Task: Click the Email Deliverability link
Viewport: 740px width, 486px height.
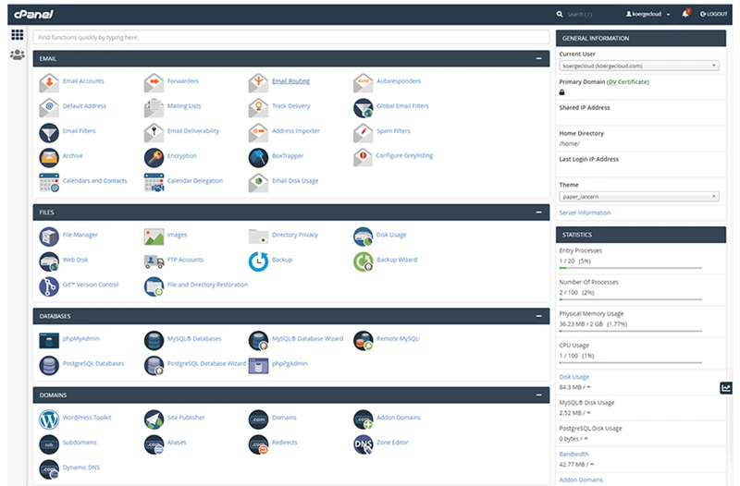Action: pyautogui.click(x=193, y=131)
